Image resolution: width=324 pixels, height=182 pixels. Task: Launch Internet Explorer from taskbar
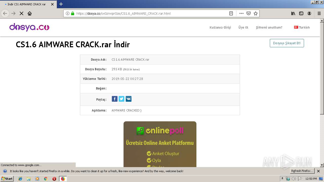tap(20, 179)
